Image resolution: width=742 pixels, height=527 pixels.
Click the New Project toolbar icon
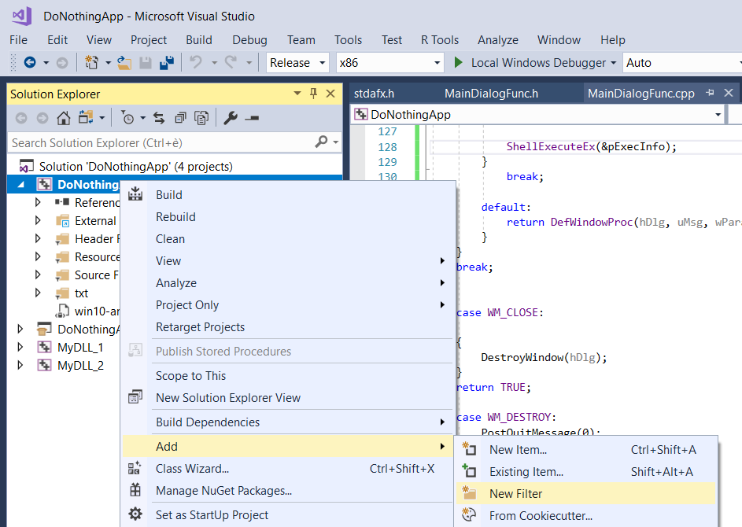click(x=91, y=62)
